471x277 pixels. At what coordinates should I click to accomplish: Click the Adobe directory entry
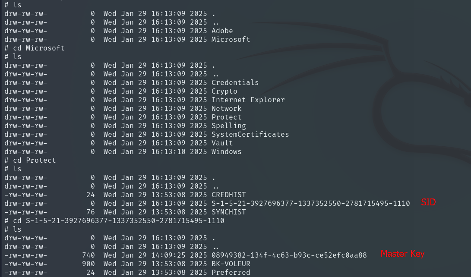[x=222, y=31]
